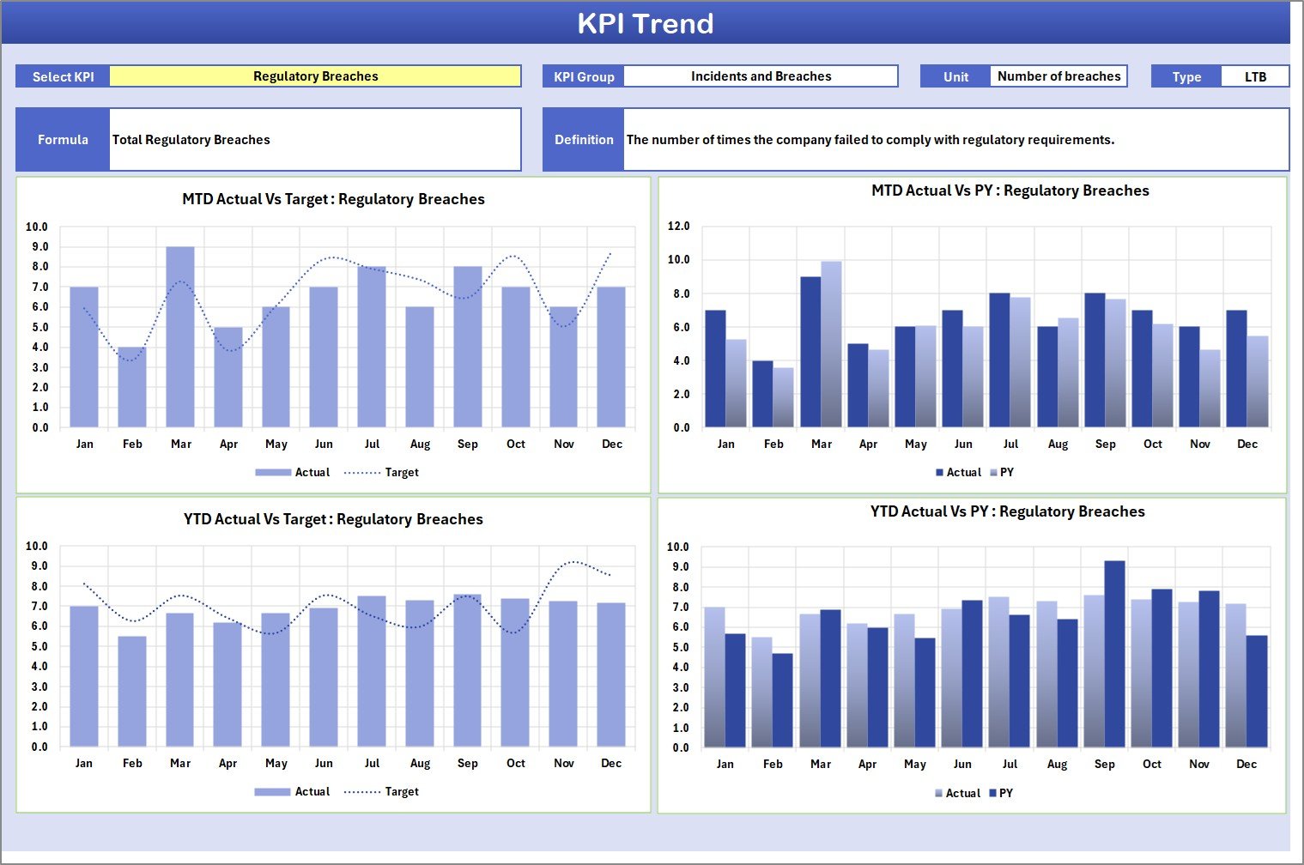Click the Select KPI label cell
The width and height of the screenshot is (1304, 865).
(63, 76)
